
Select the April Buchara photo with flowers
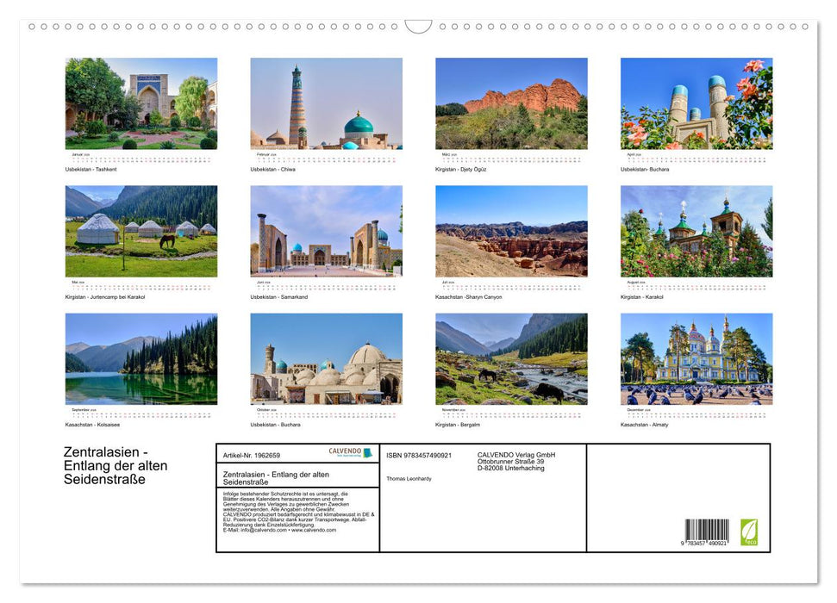coord(696,103)
